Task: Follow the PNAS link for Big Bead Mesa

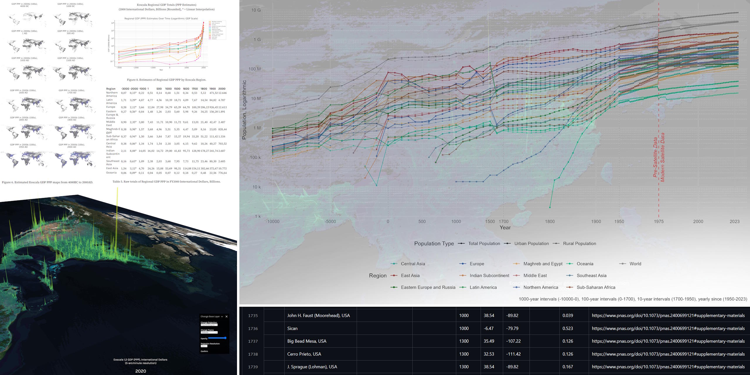Action: click(x=668, y=341)
